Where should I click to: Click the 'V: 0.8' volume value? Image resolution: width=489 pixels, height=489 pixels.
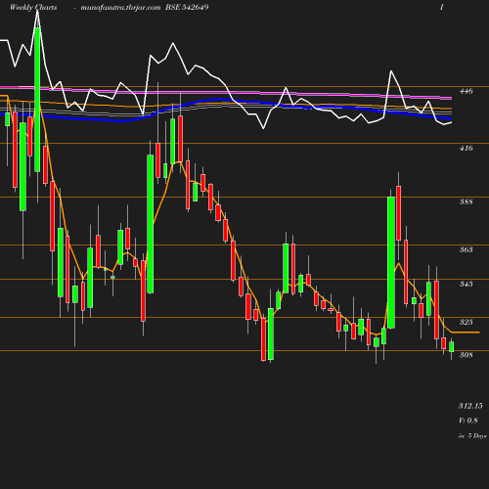pyautogui.click(x=468, y=421)
